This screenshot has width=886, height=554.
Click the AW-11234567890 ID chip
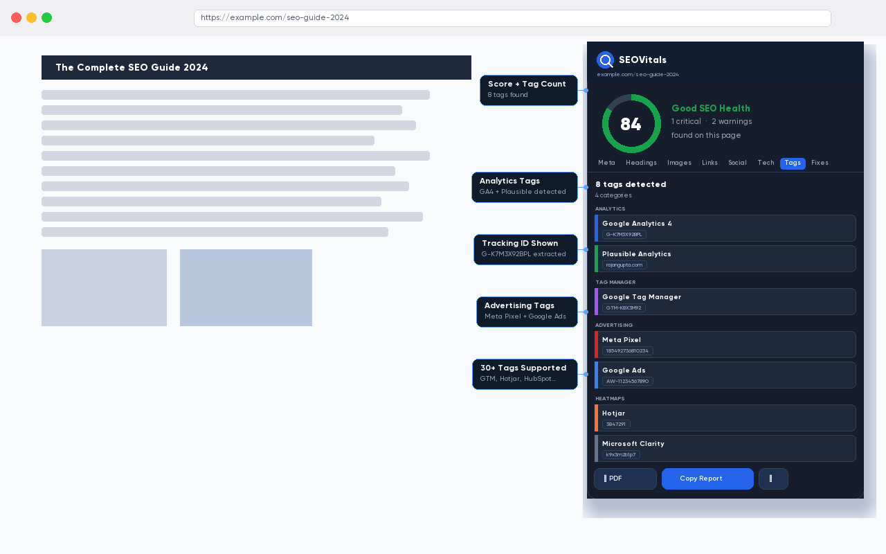pyautogui.click(x=628, y=382)
